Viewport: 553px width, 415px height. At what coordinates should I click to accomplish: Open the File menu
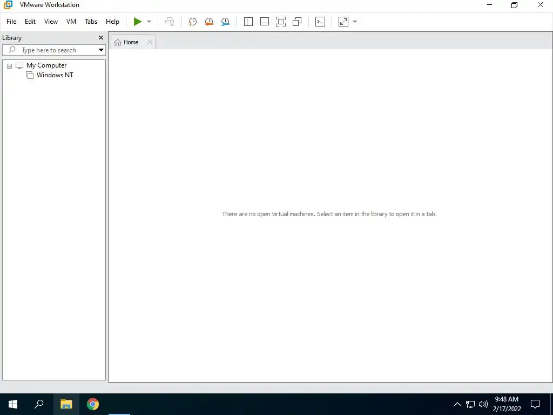[x=11, y=22]
